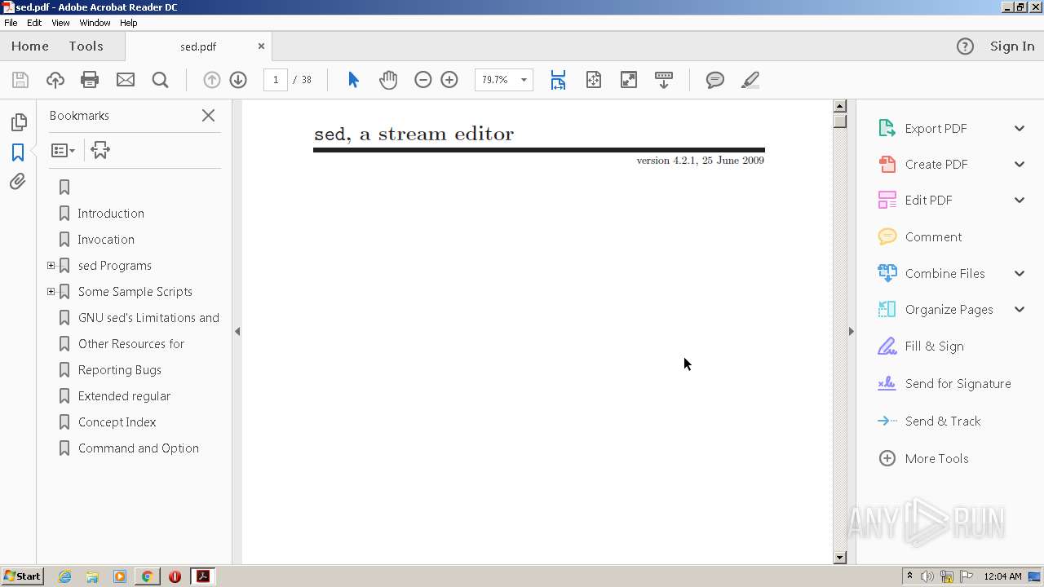Open Chrome from the taskbar
1044x587 pixels.
tap(148, 576)
